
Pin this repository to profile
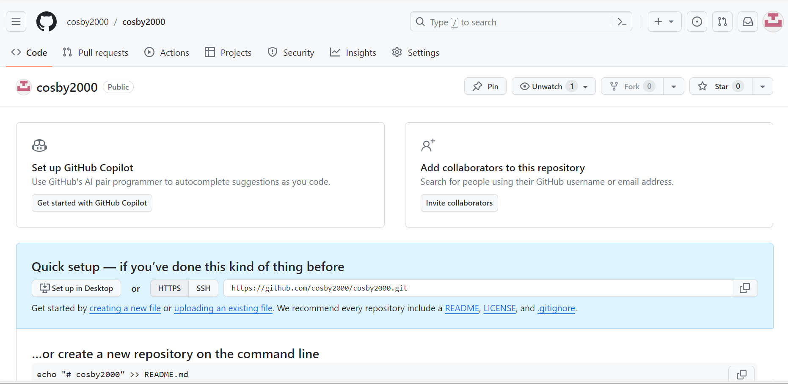click(x=485, y=86)
